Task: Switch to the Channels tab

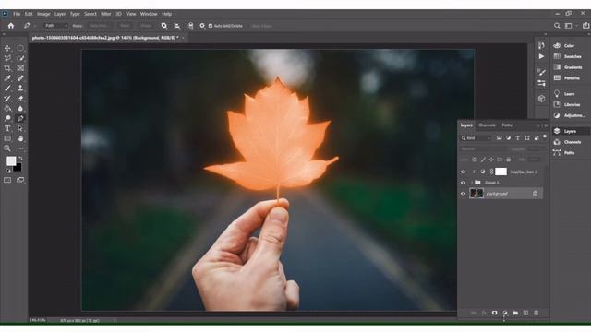Action: (x=487, y=125)
